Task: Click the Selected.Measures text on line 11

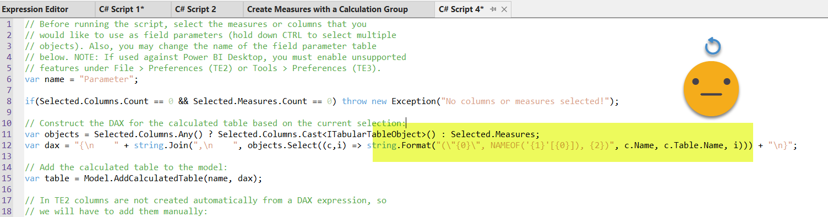Action: [494, 134]
